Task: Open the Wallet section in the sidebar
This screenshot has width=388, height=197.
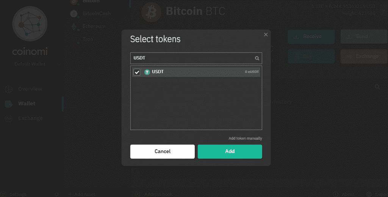Action: click(x=27, y=103)
